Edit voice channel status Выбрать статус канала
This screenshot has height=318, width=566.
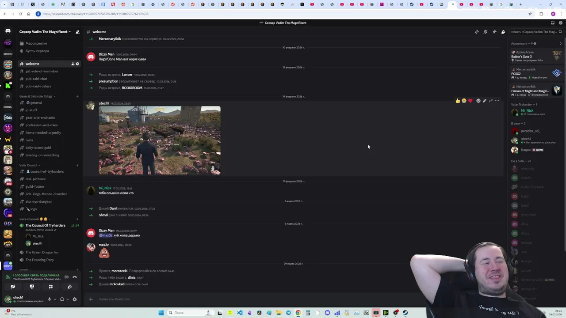(x=40, y=230)
